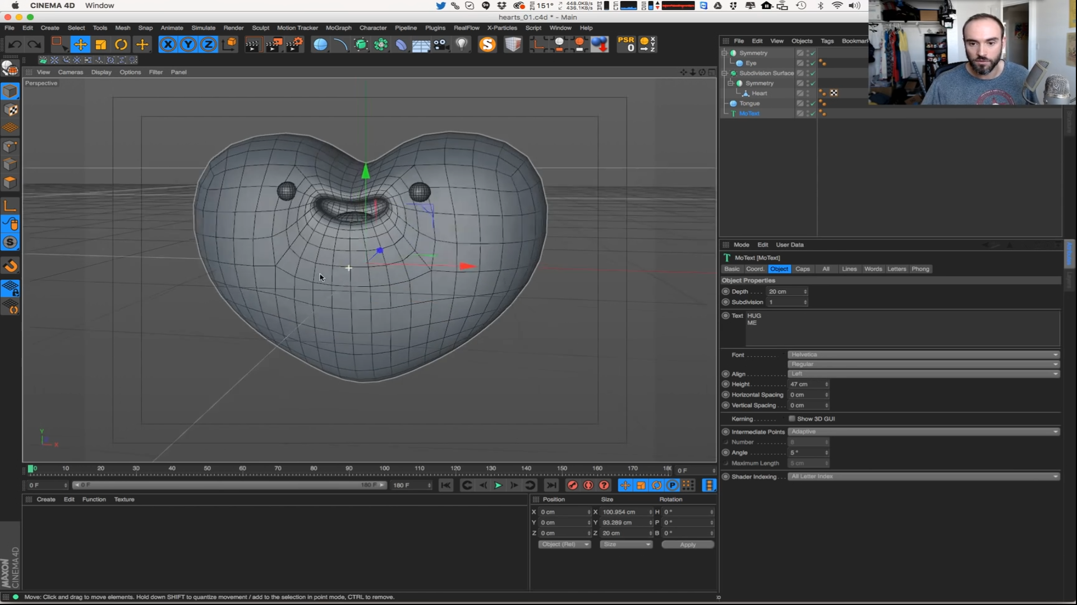Image resolution: width=1077 pixels, height=605 pixels.
Task: Open the X-Particles menu
Action: click(502, 28)
